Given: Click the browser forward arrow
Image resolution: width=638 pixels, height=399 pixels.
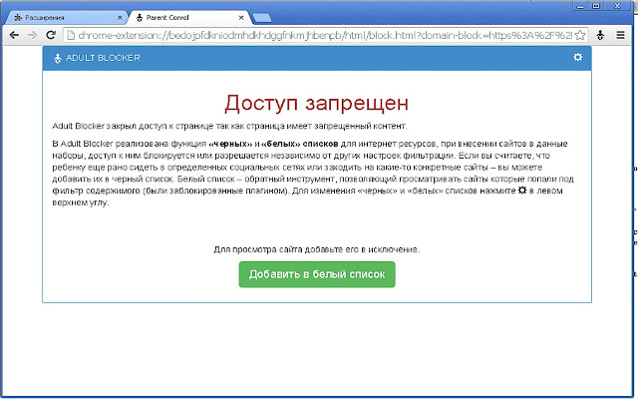Looking at the screenshot, I should point(32,35).
